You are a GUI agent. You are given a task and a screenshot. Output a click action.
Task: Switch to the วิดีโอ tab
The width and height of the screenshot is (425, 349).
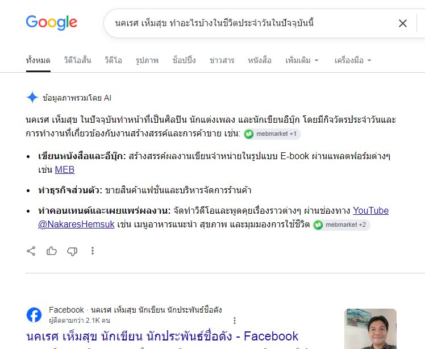tap(113, 60)
